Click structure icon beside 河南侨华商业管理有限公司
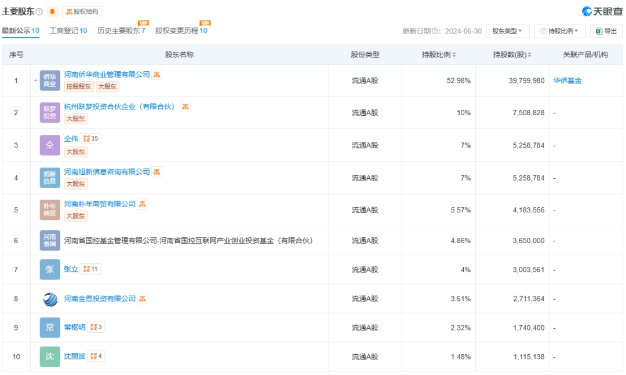Image resolution: width=626 pixels, height=375 pixels. [x=157, y=75]
